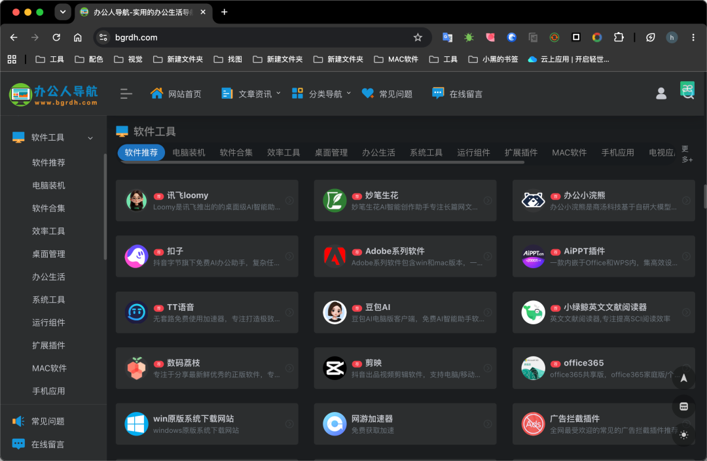This screenshot has width=707, height=461.
Task: Open the win原版系统下载网站 Windows logo
Action: tap(136, 424)
